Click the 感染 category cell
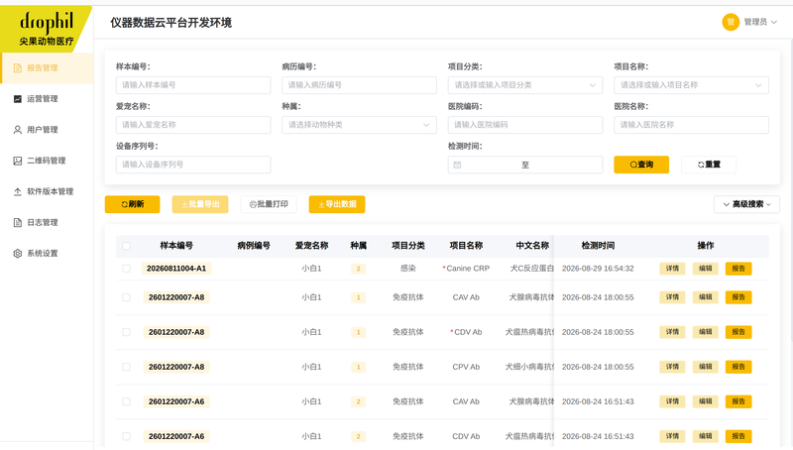Image resolution: width=793 pixels, height=450 pixels. 408,269
